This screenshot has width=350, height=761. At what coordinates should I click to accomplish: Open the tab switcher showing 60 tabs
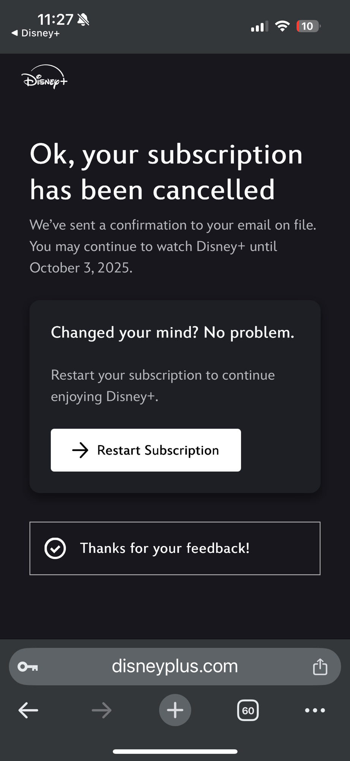[248, 710]
